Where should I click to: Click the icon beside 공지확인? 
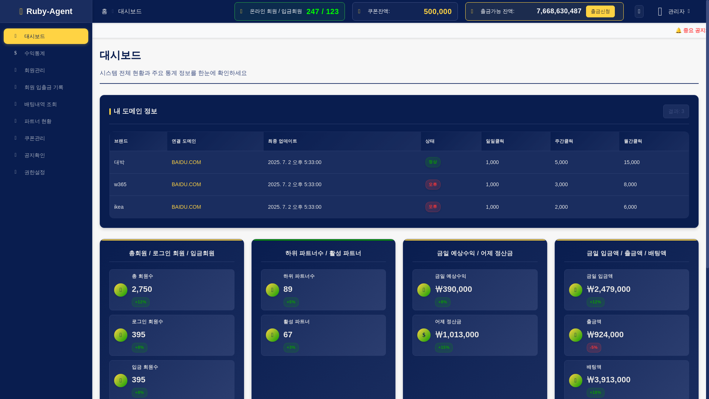(x=16, y=155)
